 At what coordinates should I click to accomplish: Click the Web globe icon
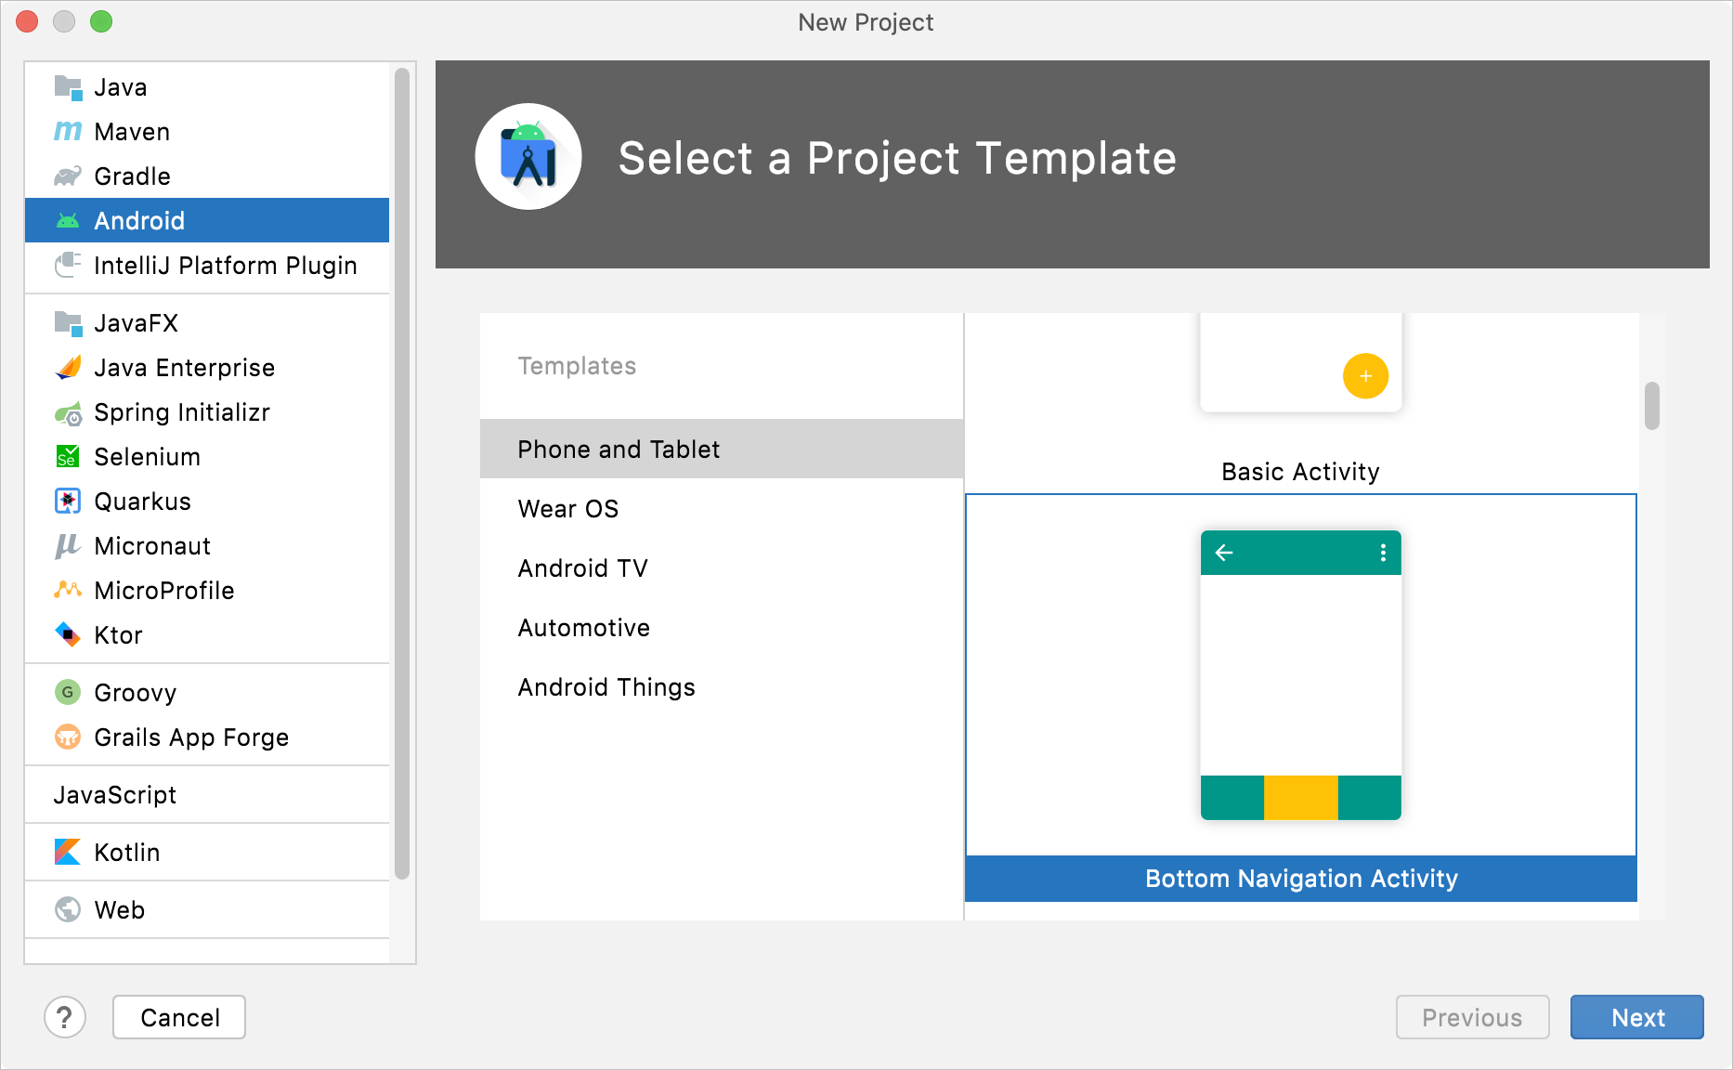tap(69, 910)
